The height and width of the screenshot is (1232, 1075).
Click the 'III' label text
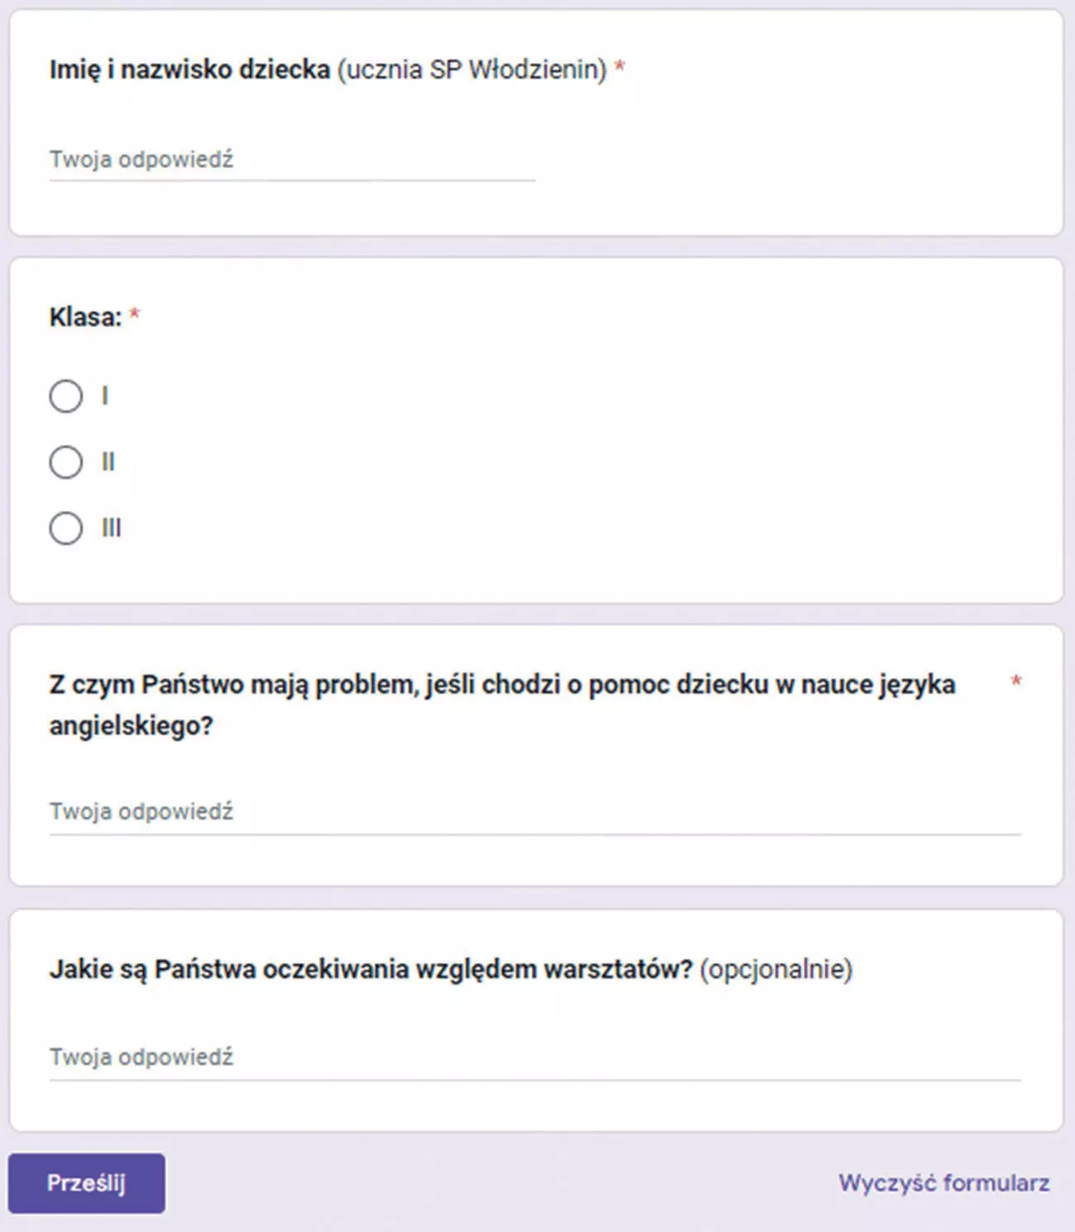tap(112, 528)
